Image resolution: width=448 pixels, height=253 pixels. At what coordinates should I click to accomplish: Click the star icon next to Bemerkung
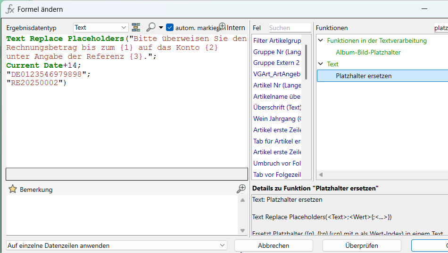(12, 189)
